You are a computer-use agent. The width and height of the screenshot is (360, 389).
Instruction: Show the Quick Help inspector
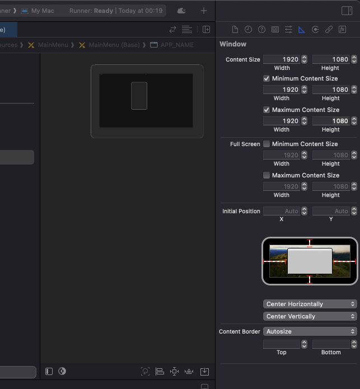(261, 30)
